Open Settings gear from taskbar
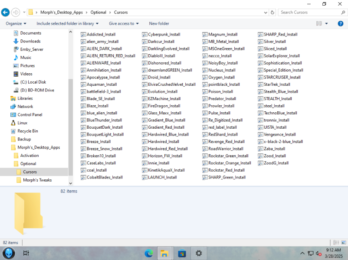The height and width of the screenshot is (260, 348). [199, 253]
